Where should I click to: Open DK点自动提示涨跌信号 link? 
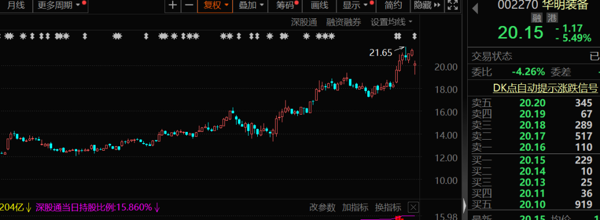pyautogui.click(x=545, y=88)
